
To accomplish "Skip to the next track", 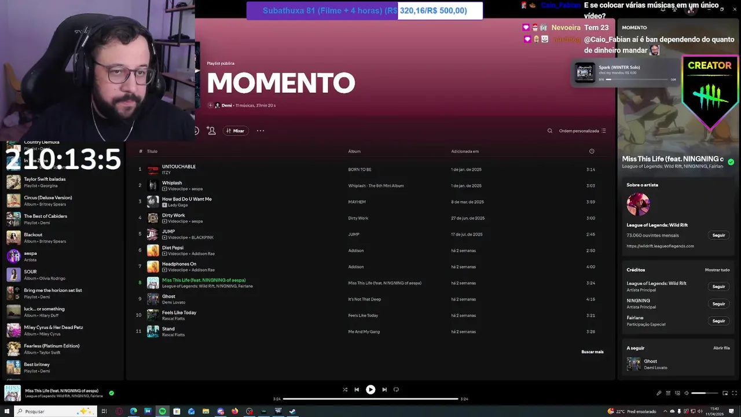I will 384,390.
